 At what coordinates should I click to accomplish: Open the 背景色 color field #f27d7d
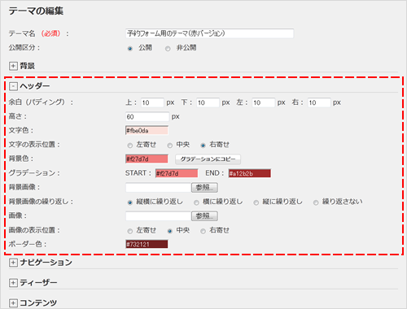coord(147,159)
